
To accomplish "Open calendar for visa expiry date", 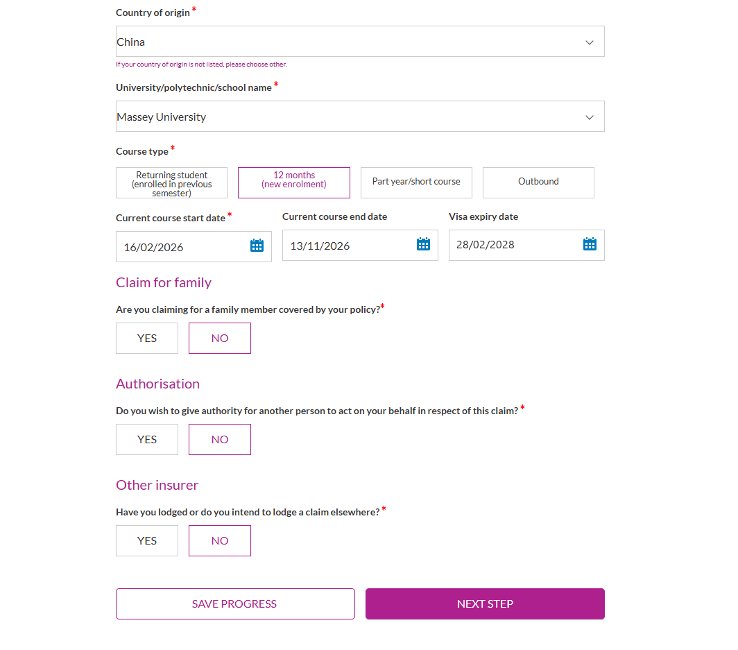I will [x=590, y=243].
